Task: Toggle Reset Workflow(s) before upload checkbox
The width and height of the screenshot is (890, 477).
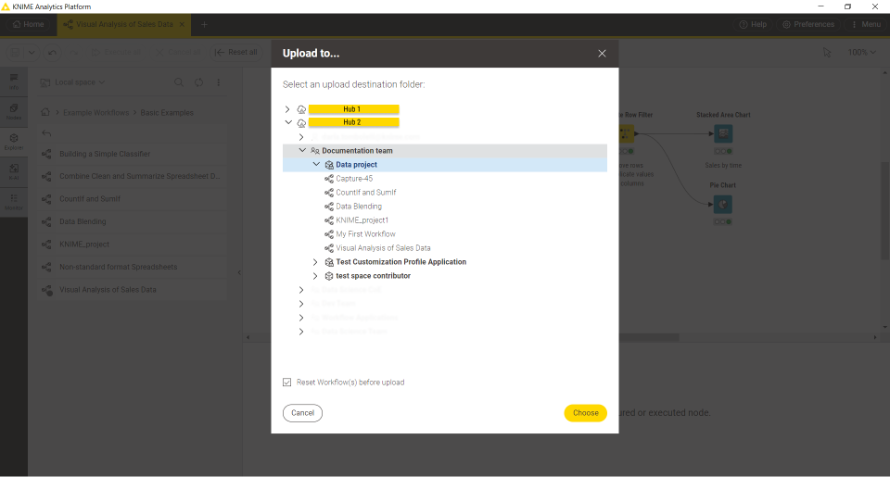Action: (x=287, y=383)
